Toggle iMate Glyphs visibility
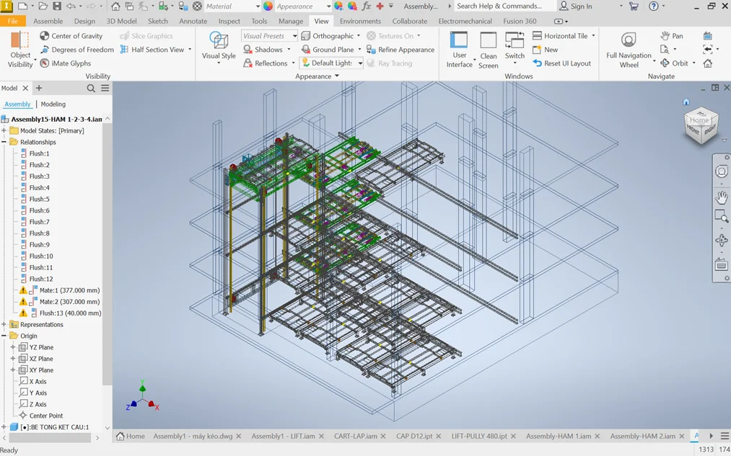The width and height of the screenshot is (731, 456). pos(65,63)
